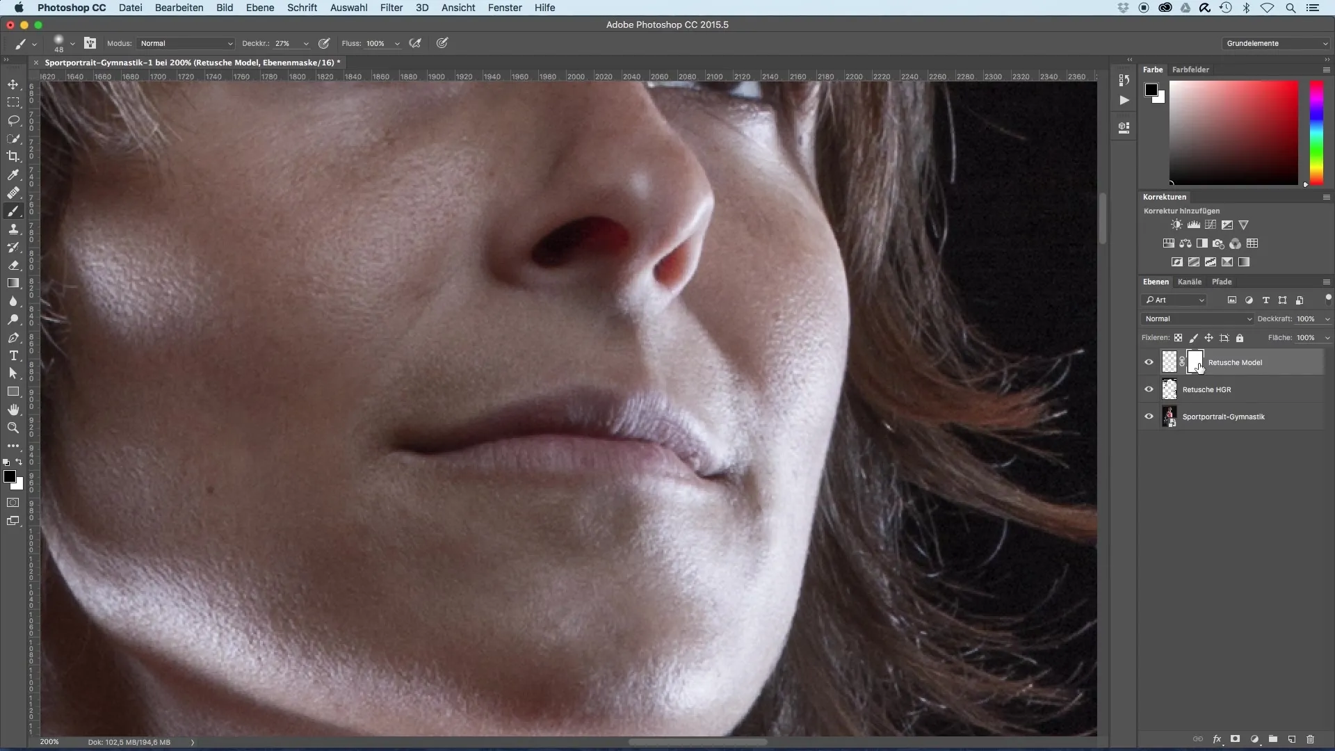Select the Pen tool
The width and height of the screenshot is (1335, 751).
(13, 337)
